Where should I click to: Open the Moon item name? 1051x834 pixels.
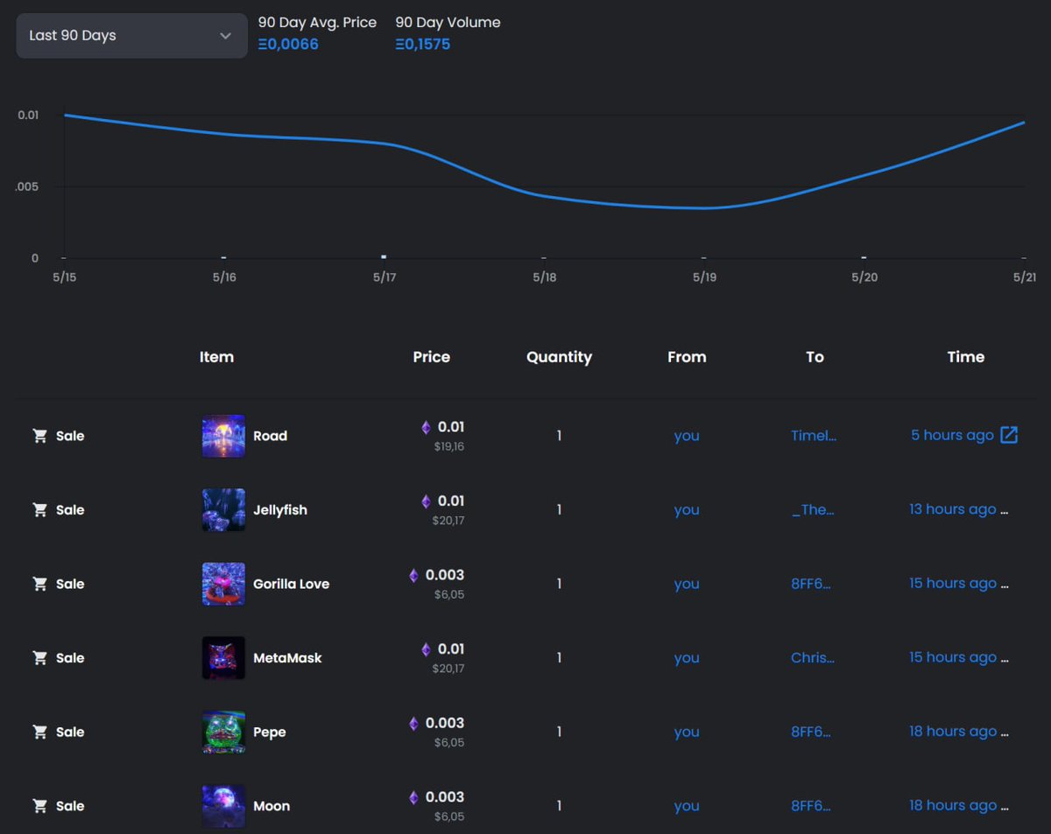[272, 806]
